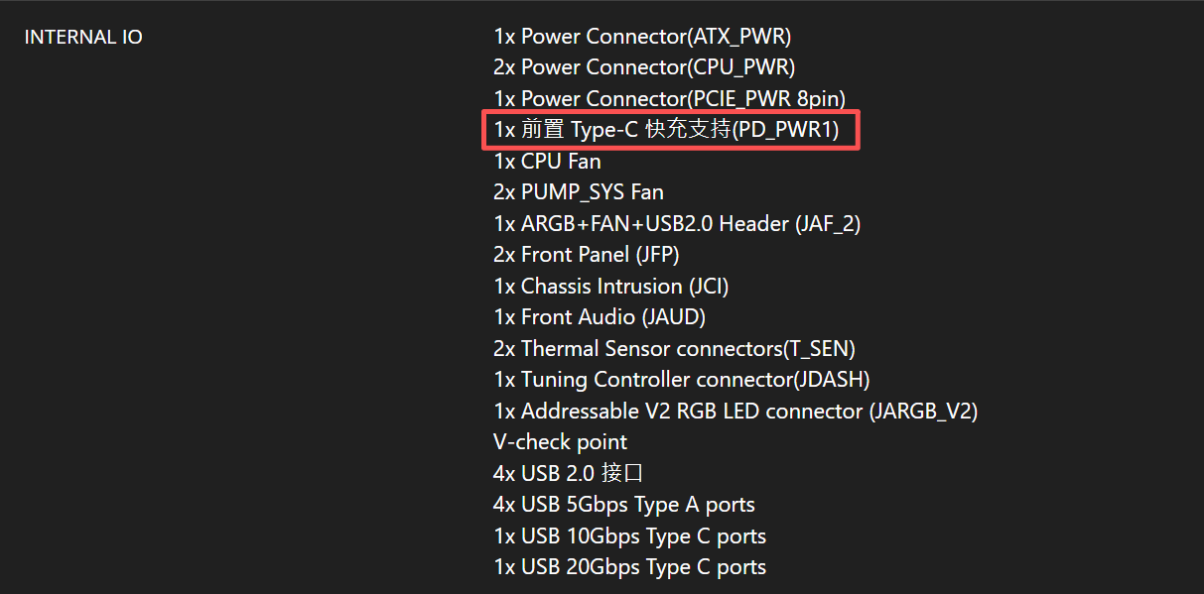Select the 2x Power Connector(CPU_PWR) text
1204x594 pixels.
tap(644, 67)
